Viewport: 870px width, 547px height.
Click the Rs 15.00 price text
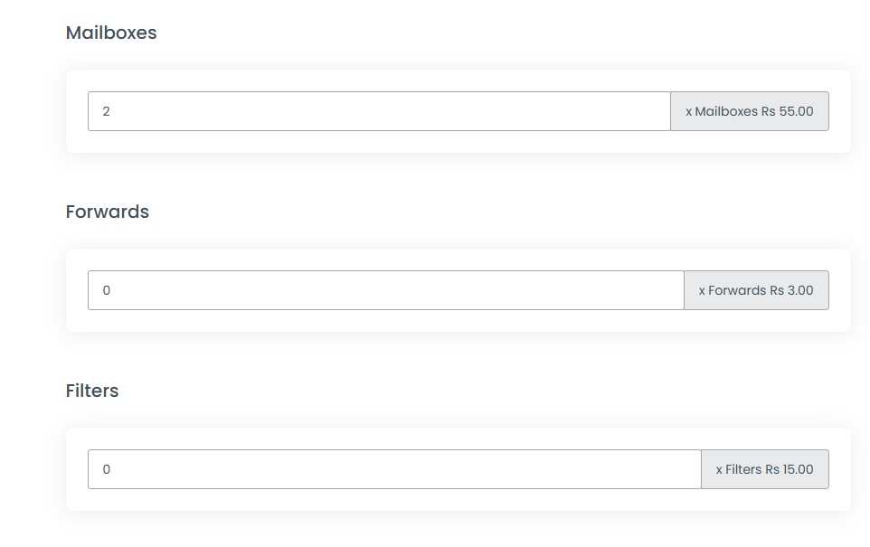[x=789, y=469]
